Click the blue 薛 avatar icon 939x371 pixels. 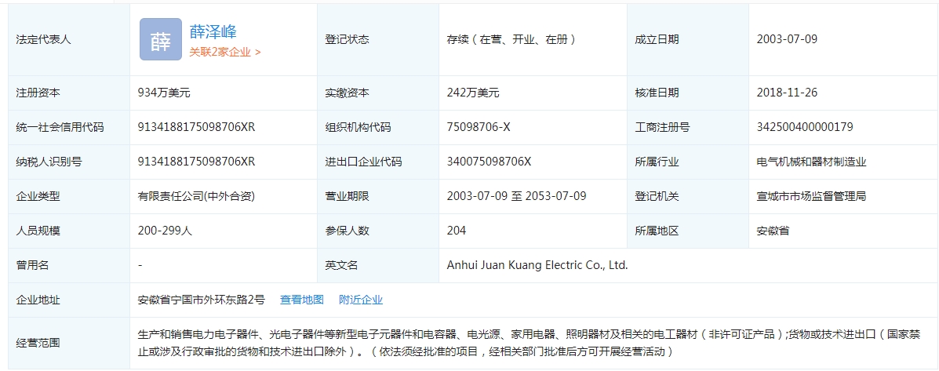[x=160, y=39]
